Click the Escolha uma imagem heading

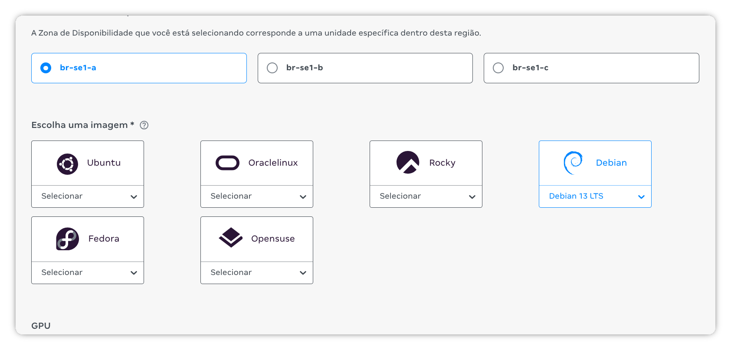pos(83,125)
